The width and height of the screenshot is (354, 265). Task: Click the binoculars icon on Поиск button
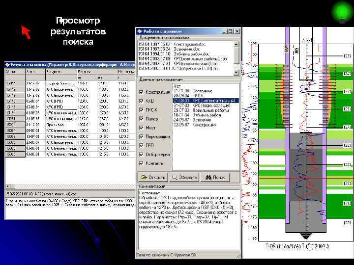click(208, 177)
